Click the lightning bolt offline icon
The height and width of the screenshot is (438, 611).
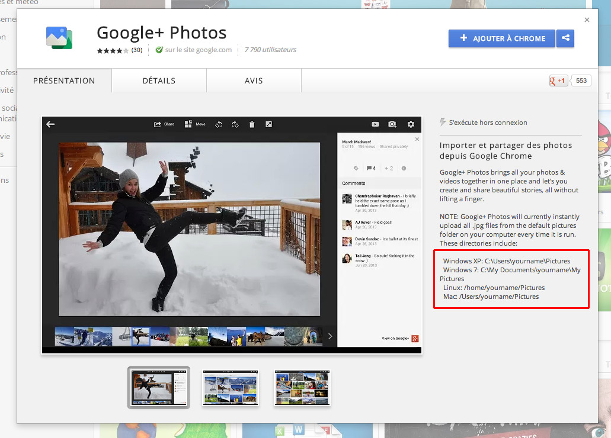click(443, 123)
